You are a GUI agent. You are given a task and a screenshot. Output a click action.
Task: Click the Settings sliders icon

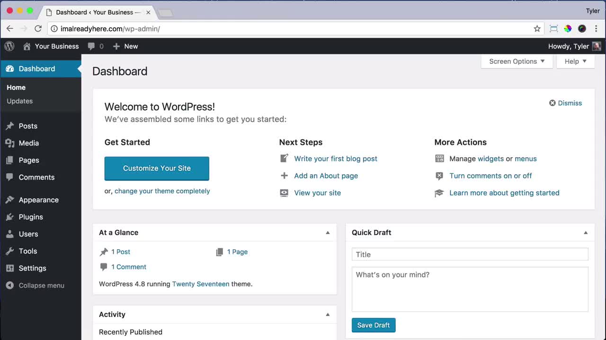[x=10, y=268]
